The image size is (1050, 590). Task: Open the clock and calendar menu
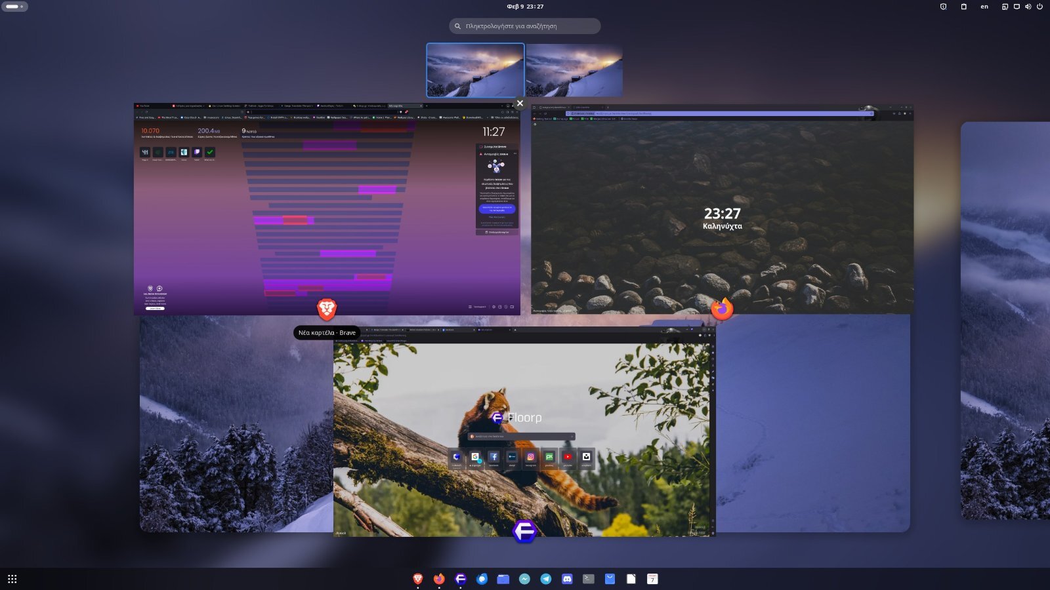(x=525, y=7)
